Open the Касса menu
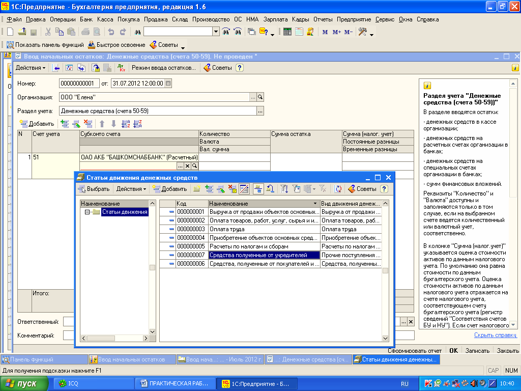The image size is (521, 391). (x=105, y=19)
